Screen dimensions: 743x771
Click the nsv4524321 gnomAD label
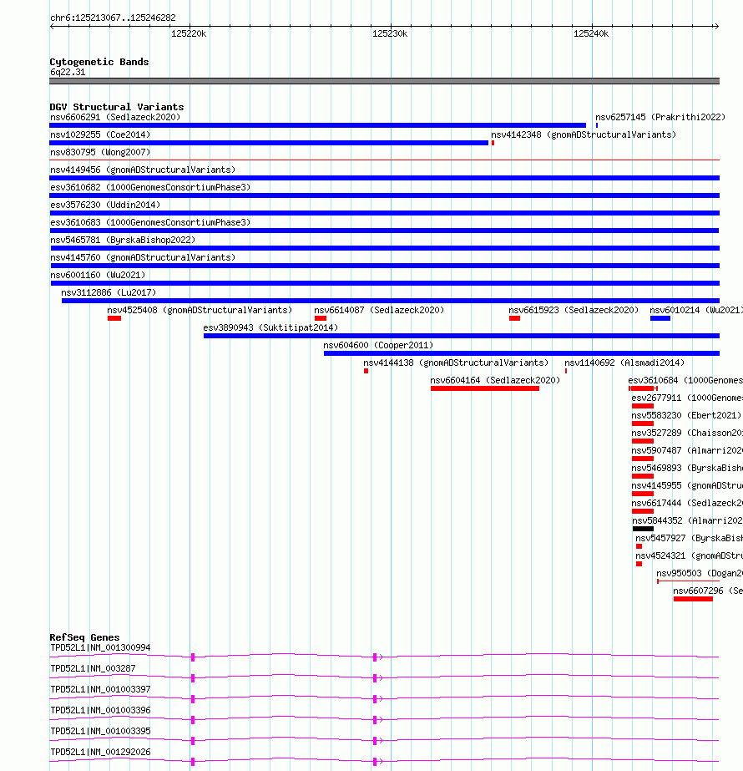[x=689, y=555]
